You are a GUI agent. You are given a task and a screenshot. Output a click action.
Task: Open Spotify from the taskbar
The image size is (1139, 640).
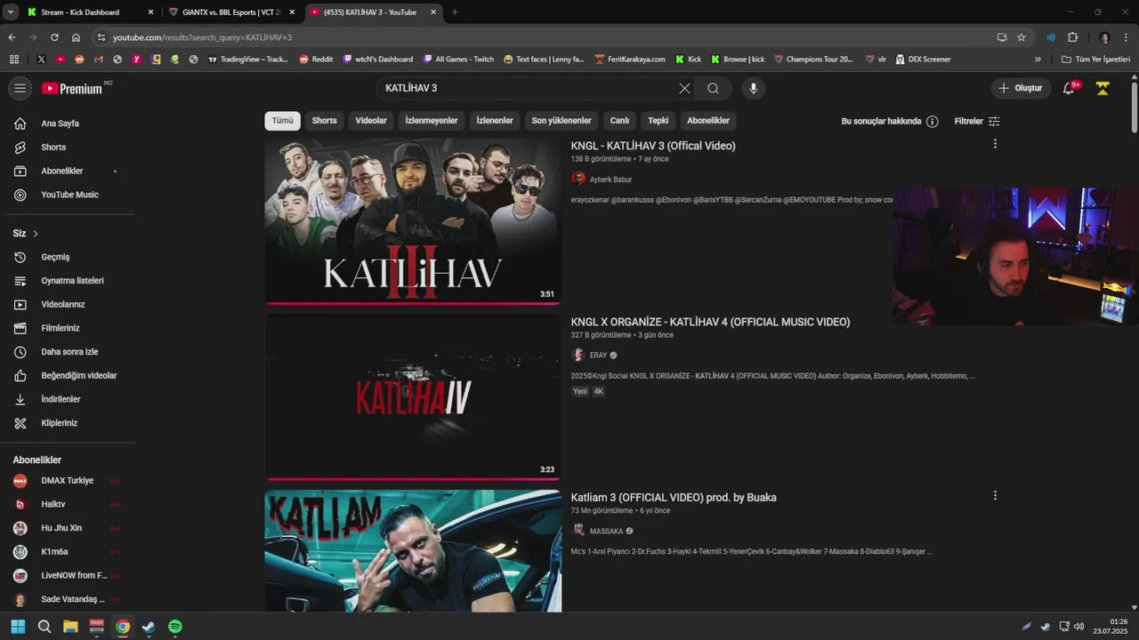pyautogui.click(x=175, y=627)
